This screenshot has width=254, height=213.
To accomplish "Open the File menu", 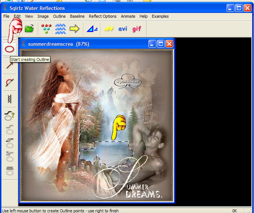I will click(x=6, y=16).
